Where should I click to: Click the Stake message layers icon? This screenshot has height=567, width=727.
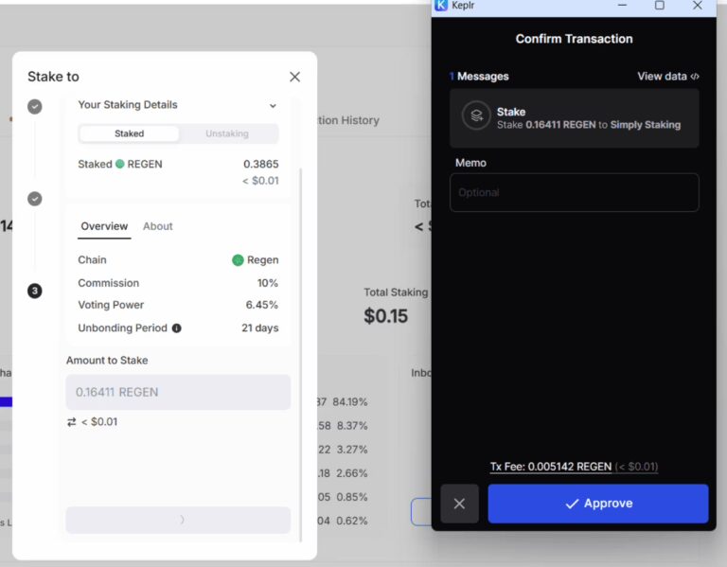click(x=476, y=115)
